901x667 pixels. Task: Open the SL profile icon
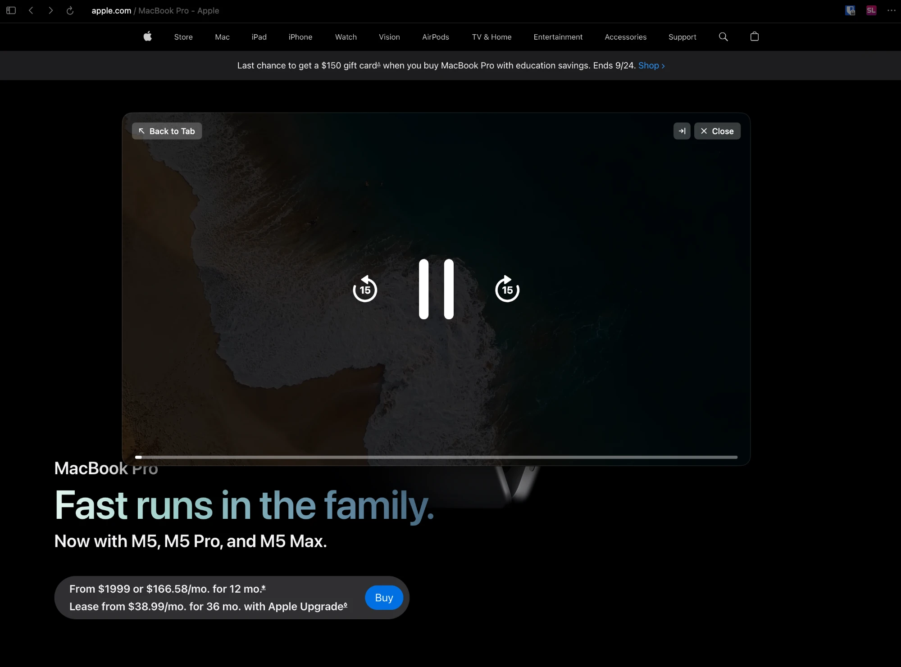[871, 10]
